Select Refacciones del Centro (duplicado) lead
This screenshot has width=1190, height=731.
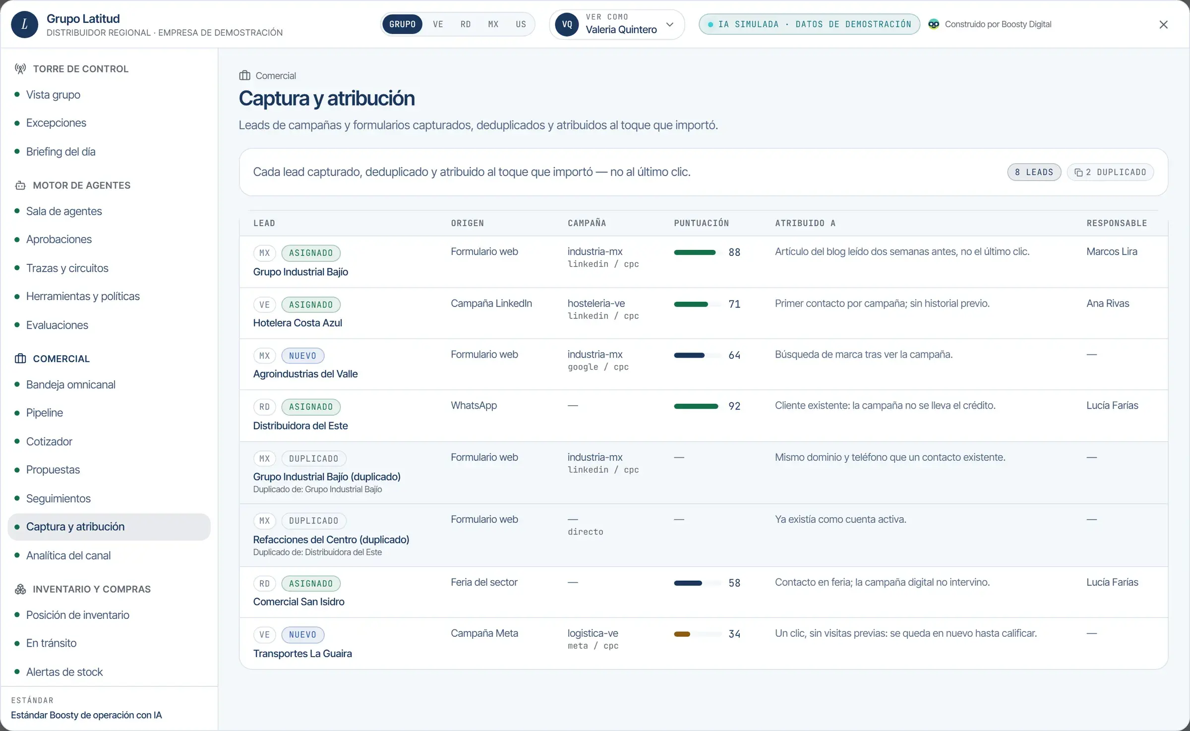[x=331, y=540]
